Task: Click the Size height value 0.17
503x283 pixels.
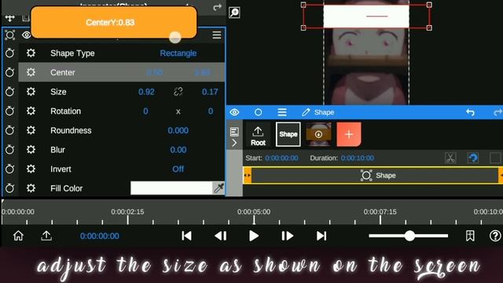Action: pyautogui.click(x=210, y=92)
